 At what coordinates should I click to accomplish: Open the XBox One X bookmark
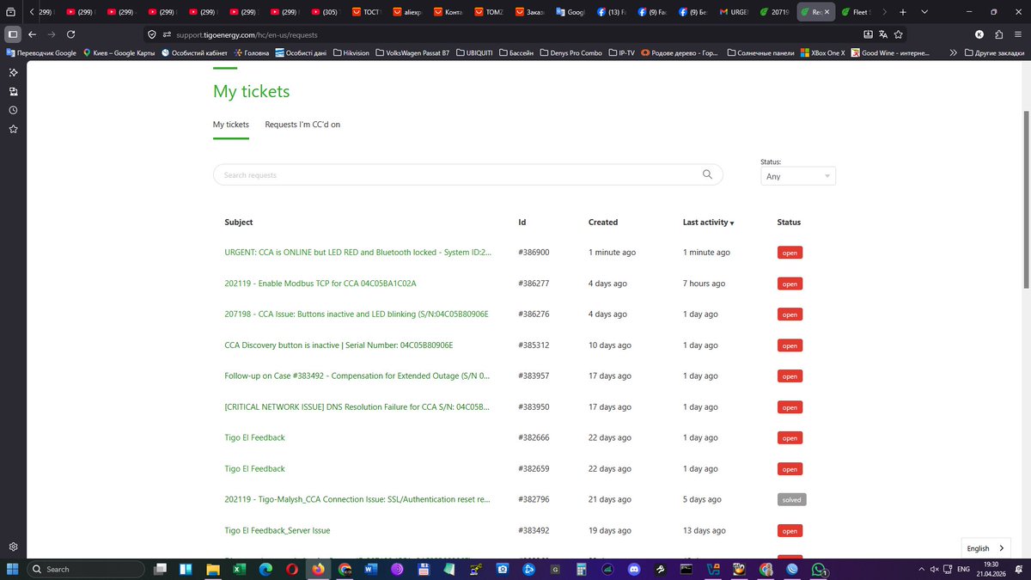pos(823,52)
